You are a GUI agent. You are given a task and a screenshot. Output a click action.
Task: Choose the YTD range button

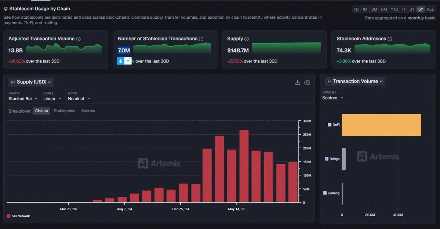(x=394, y=9)
